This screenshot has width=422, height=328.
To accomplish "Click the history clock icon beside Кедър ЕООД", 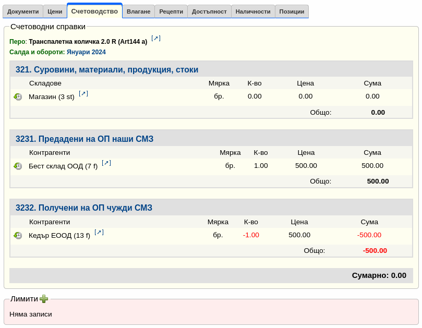I will point(18,236).
